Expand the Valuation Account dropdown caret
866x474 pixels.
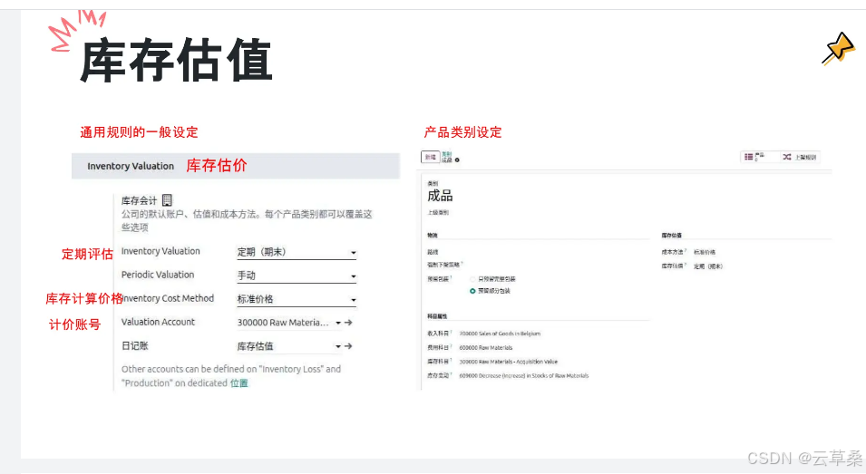point(338,323)
